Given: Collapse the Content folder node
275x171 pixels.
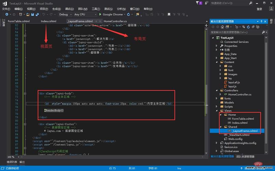Looking at the screenshot, I should point(217,62).
